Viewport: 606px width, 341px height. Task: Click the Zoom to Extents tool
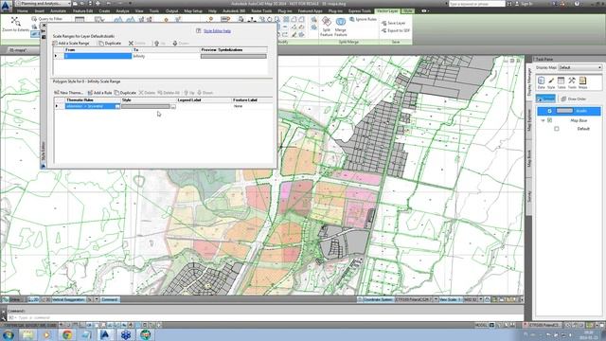tap(15, 24)
